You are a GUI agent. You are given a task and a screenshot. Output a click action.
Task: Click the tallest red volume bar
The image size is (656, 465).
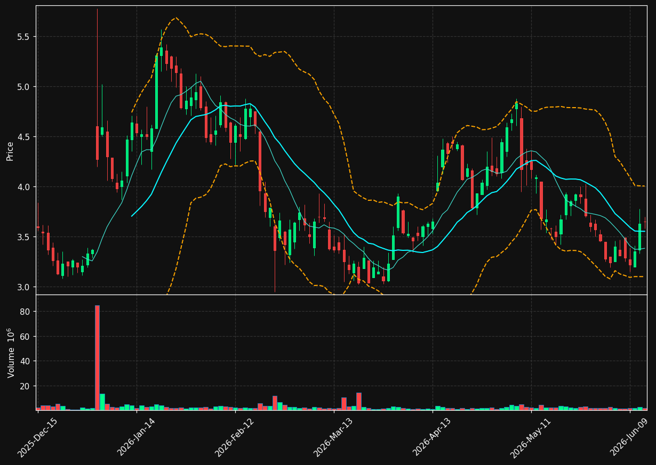click(97, 357)
